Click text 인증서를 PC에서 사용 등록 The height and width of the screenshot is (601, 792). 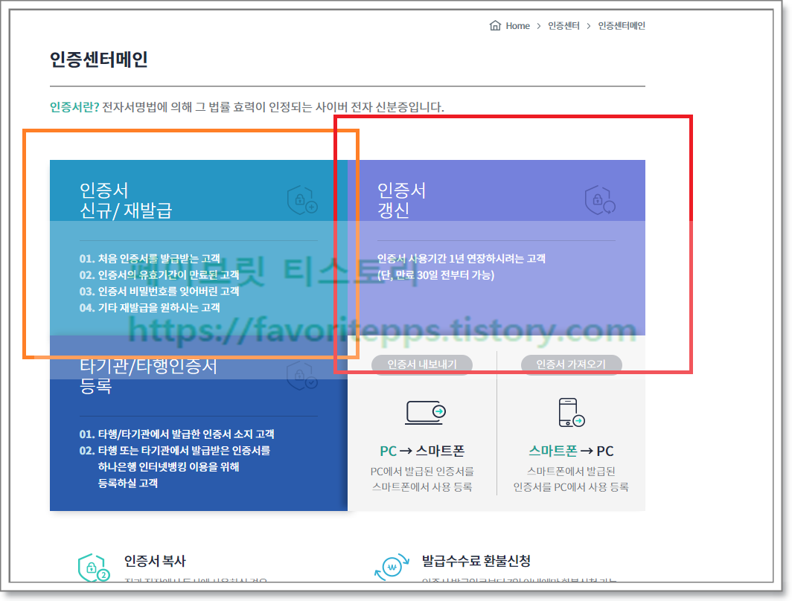coord(571,487)
